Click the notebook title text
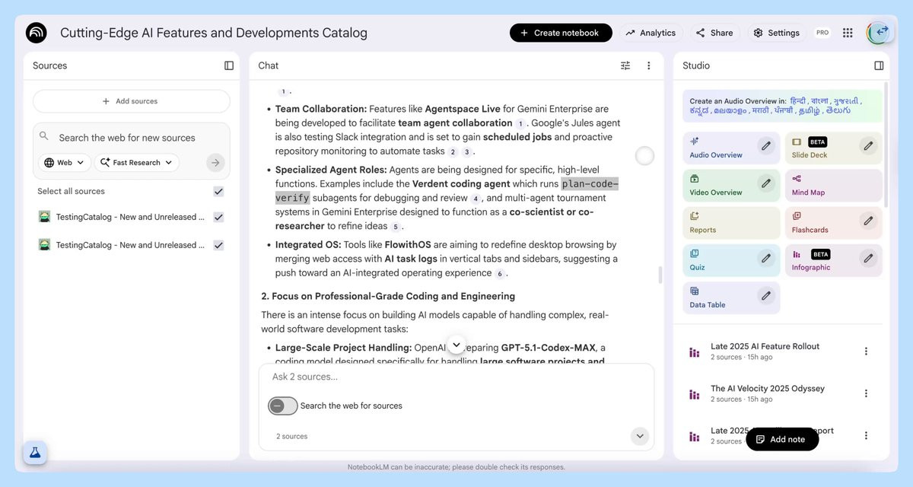 [x=214, y=33]
